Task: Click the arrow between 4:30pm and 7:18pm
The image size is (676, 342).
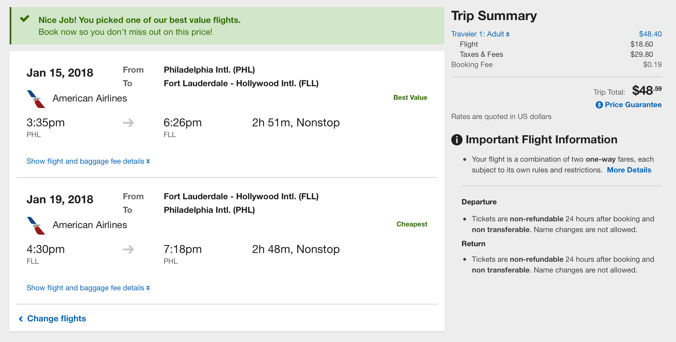Action: click(128, 249)
